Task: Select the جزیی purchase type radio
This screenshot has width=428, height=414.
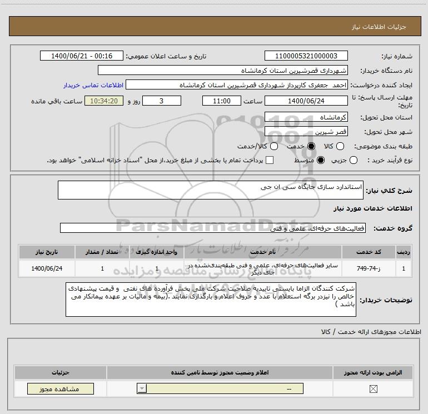Action: click(x=353, y=160)
